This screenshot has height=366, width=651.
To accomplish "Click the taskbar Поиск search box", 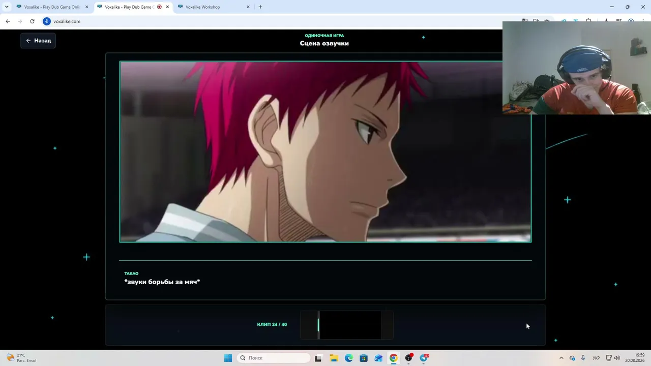I will 274,358.
